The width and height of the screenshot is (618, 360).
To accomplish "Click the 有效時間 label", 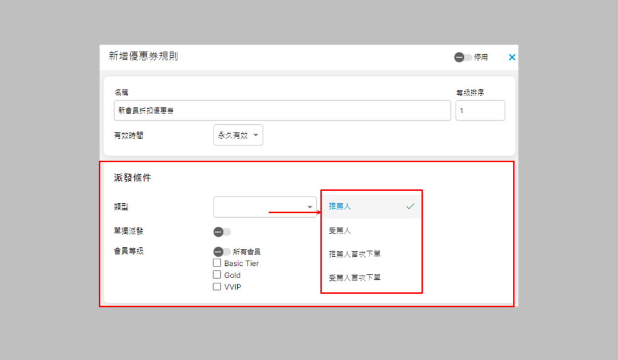I will 129,136.
